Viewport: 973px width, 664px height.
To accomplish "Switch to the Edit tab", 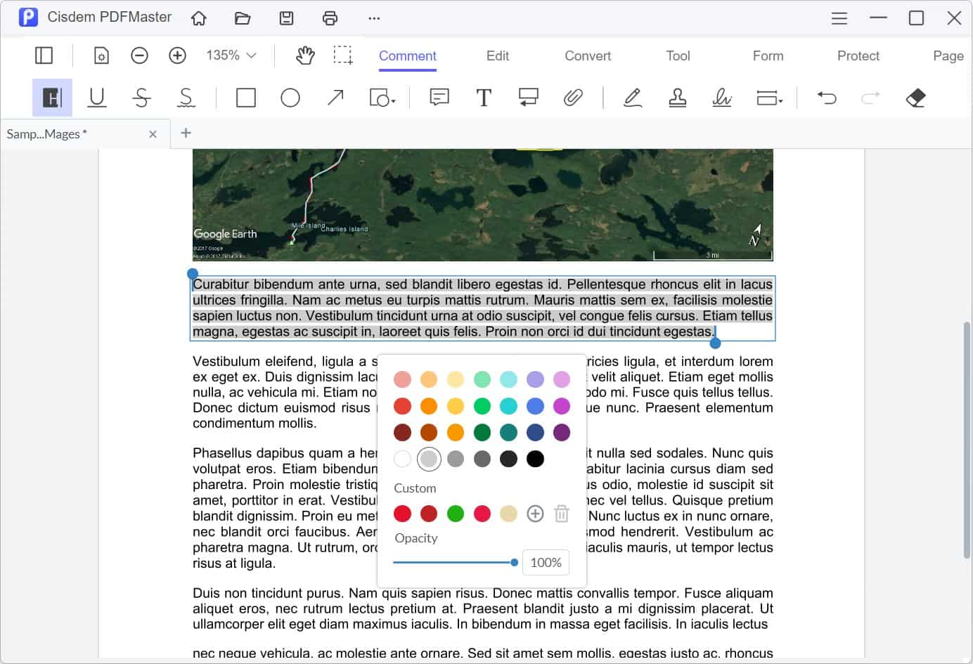I will (497, 56).
